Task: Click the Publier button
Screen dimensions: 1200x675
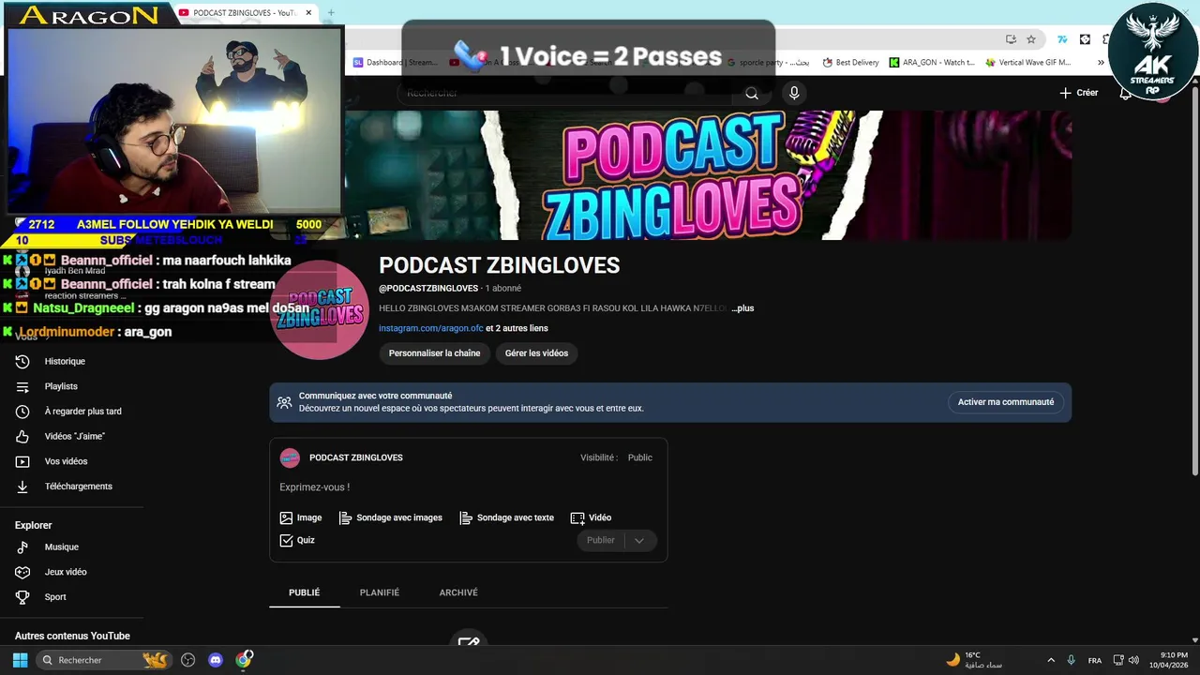Action: pos(601,540)
